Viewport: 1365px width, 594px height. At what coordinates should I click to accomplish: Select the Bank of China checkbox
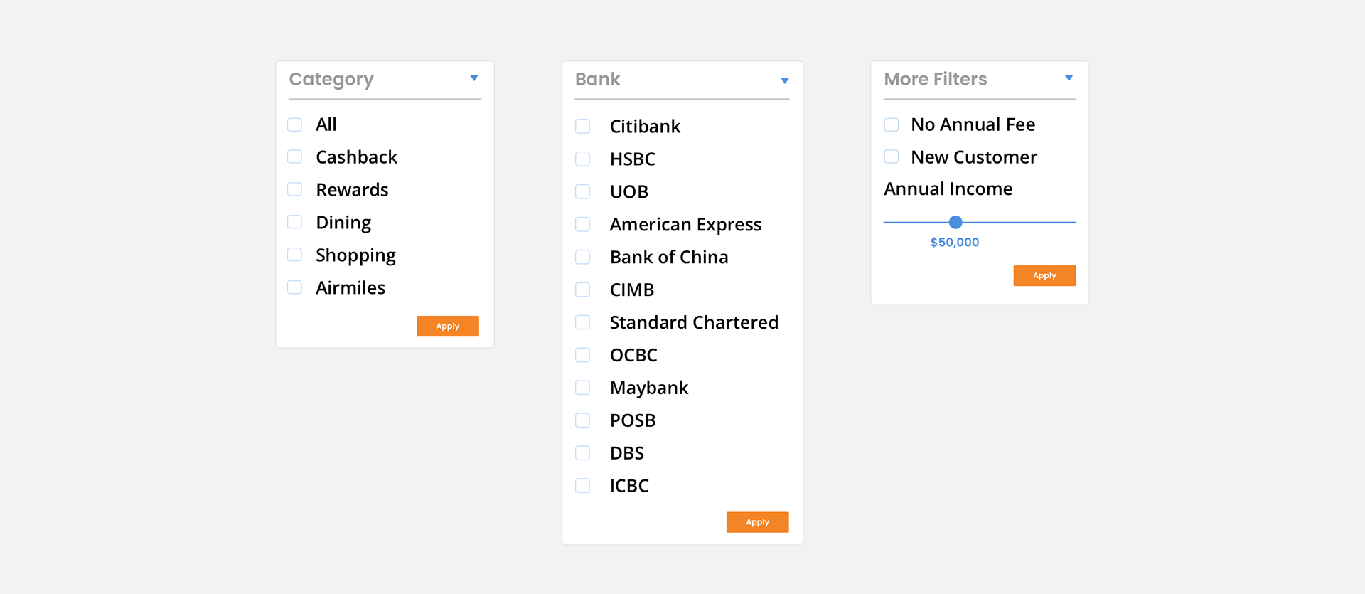(582, 257)
